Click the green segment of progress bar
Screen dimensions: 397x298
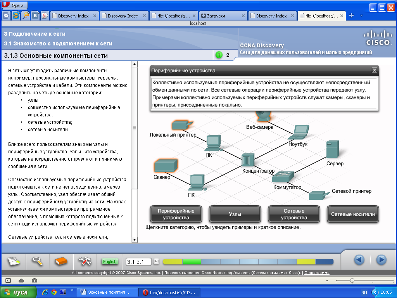pyautogui.click(x=192, y=262)
